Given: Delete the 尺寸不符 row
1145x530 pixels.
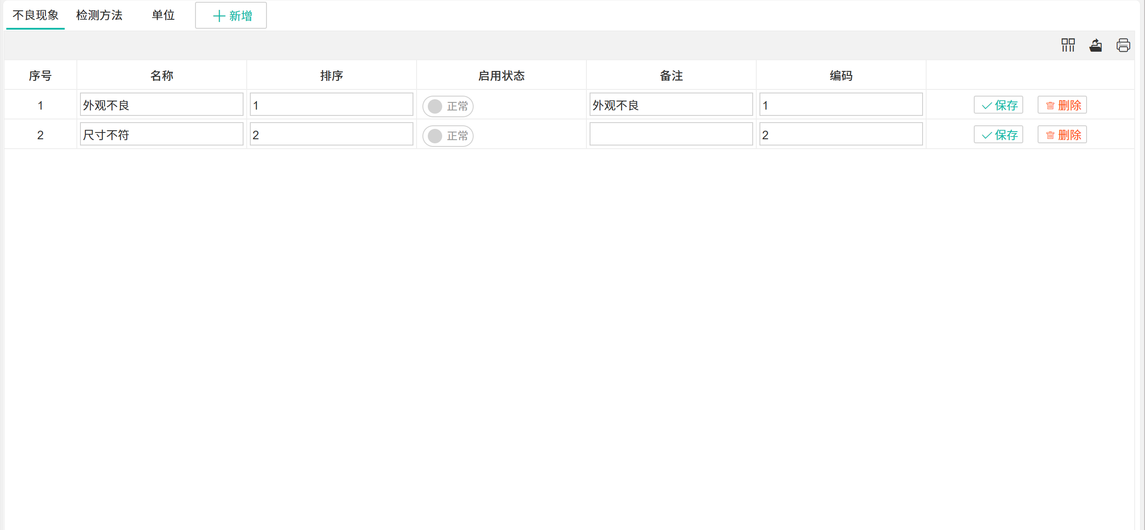Looking at the screenshot, I should [x=1062, y=135].
